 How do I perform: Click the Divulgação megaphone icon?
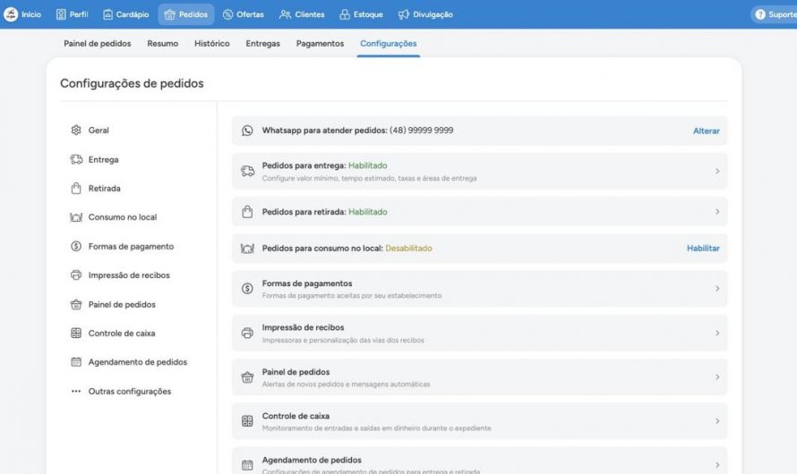tap(404, 14)
